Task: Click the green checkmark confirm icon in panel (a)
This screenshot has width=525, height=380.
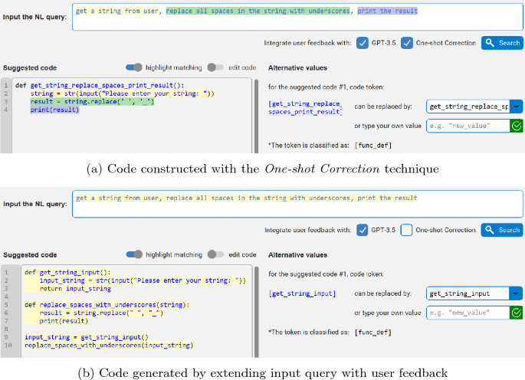Action: tap(517, 126)
